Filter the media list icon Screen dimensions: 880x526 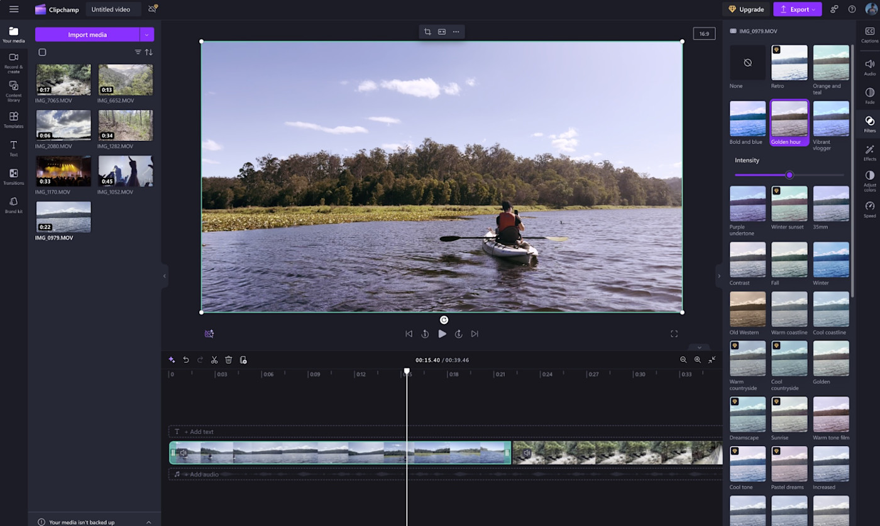click(138, 52)
